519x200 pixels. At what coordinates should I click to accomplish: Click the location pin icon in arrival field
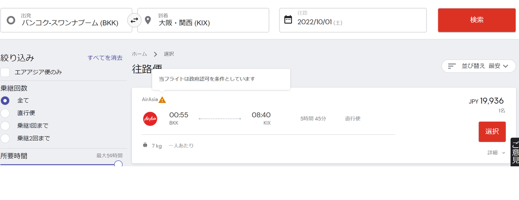(148, 20)
